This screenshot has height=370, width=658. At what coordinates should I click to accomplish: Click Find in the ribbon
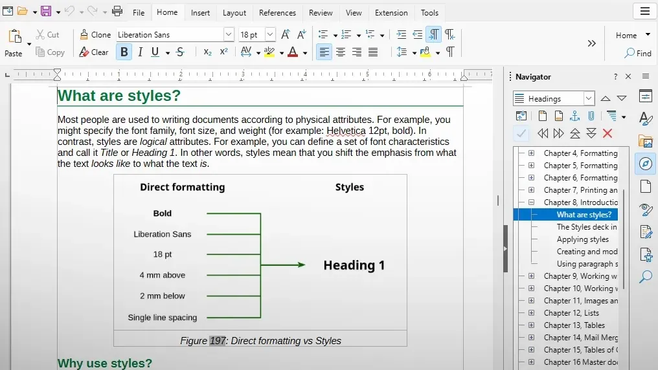coord(638,53)
